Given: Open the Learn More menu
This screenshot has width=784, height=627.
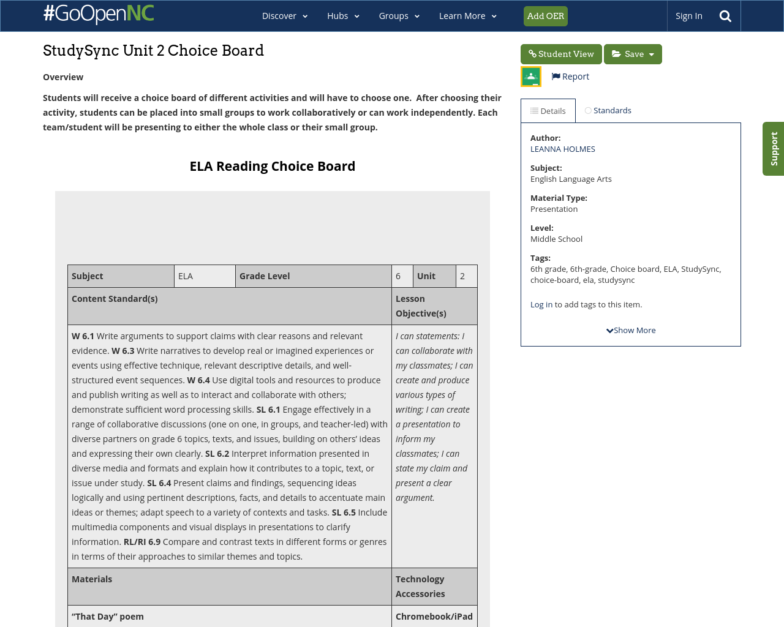Looking at the screenshot, I should click(x=467, y=15).
